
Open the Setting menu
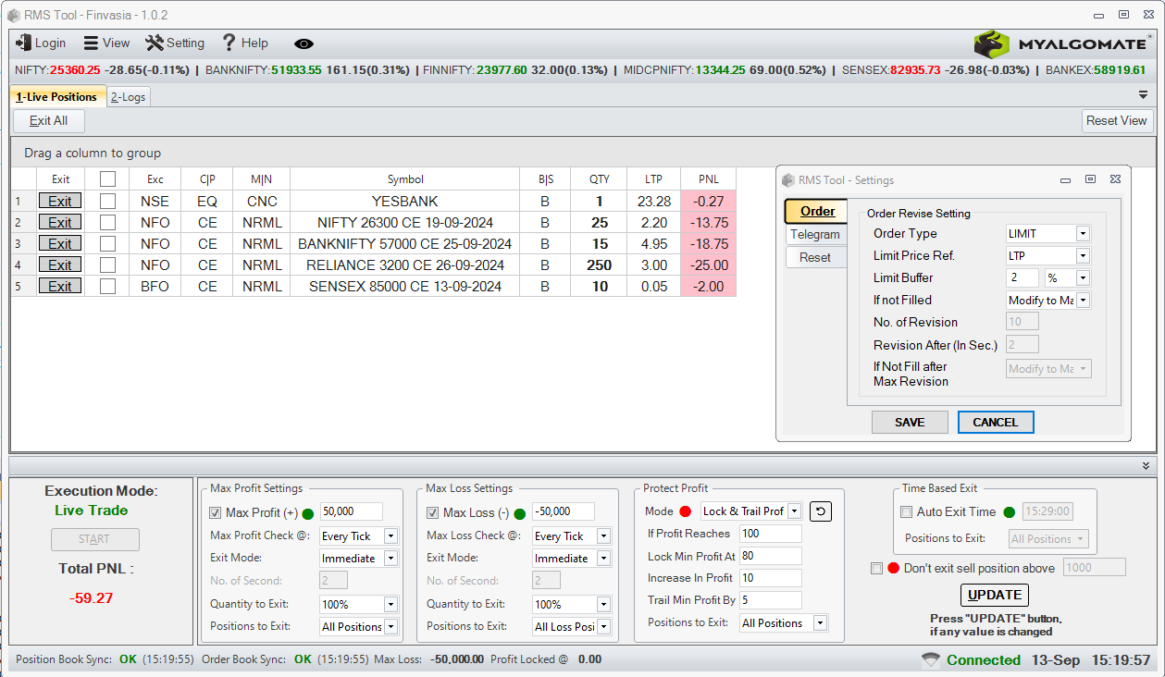pos(174,43)
